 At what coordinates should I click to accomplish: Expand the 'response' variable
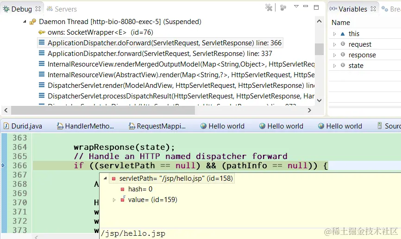(334, 55)
